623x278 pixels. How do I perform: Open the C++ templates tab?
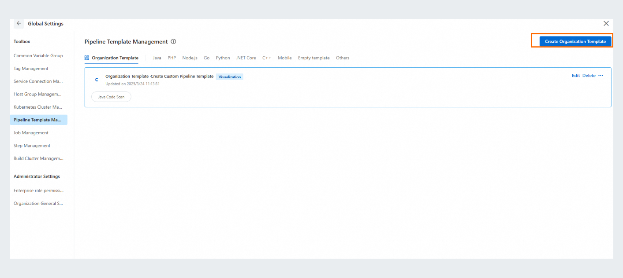[267, 58]
